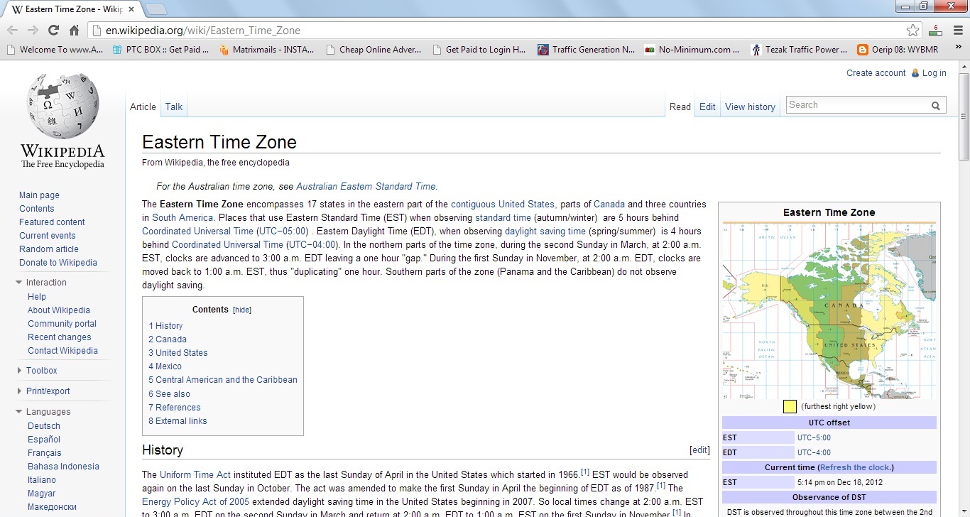
Task: Reload the page with the refresh icon
Action: tap(53, 30)
